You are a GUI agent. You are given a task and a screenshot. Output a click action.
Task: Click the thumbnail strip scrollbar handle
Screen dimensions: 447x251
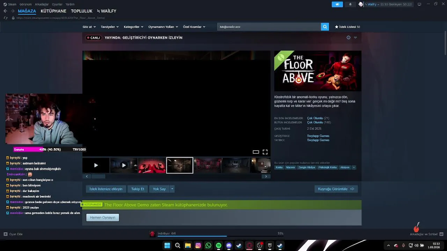98,176
